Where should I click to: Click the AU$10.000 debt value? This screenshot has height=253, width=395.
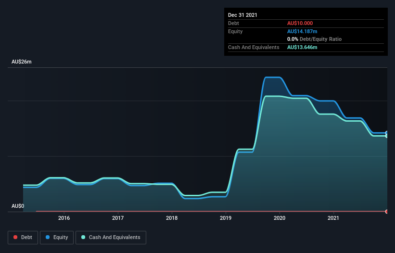click(300, 23)
